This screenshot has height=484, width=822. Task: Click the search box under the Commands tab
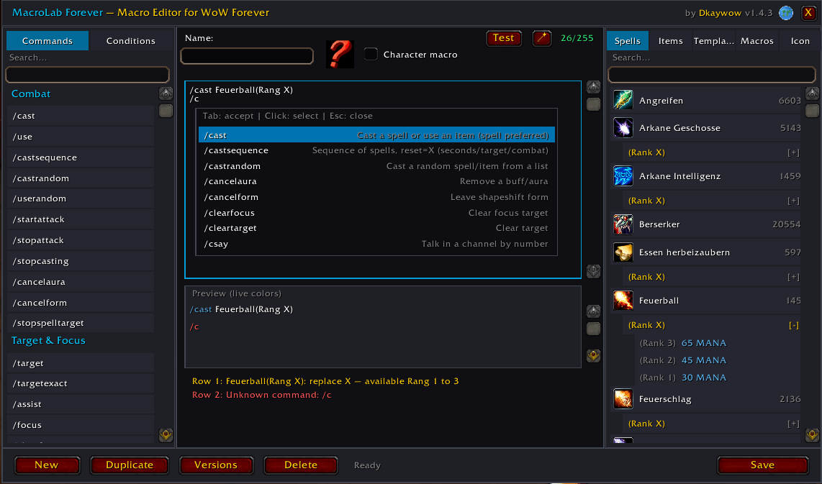pyautogui.click(x=87, y=75)
